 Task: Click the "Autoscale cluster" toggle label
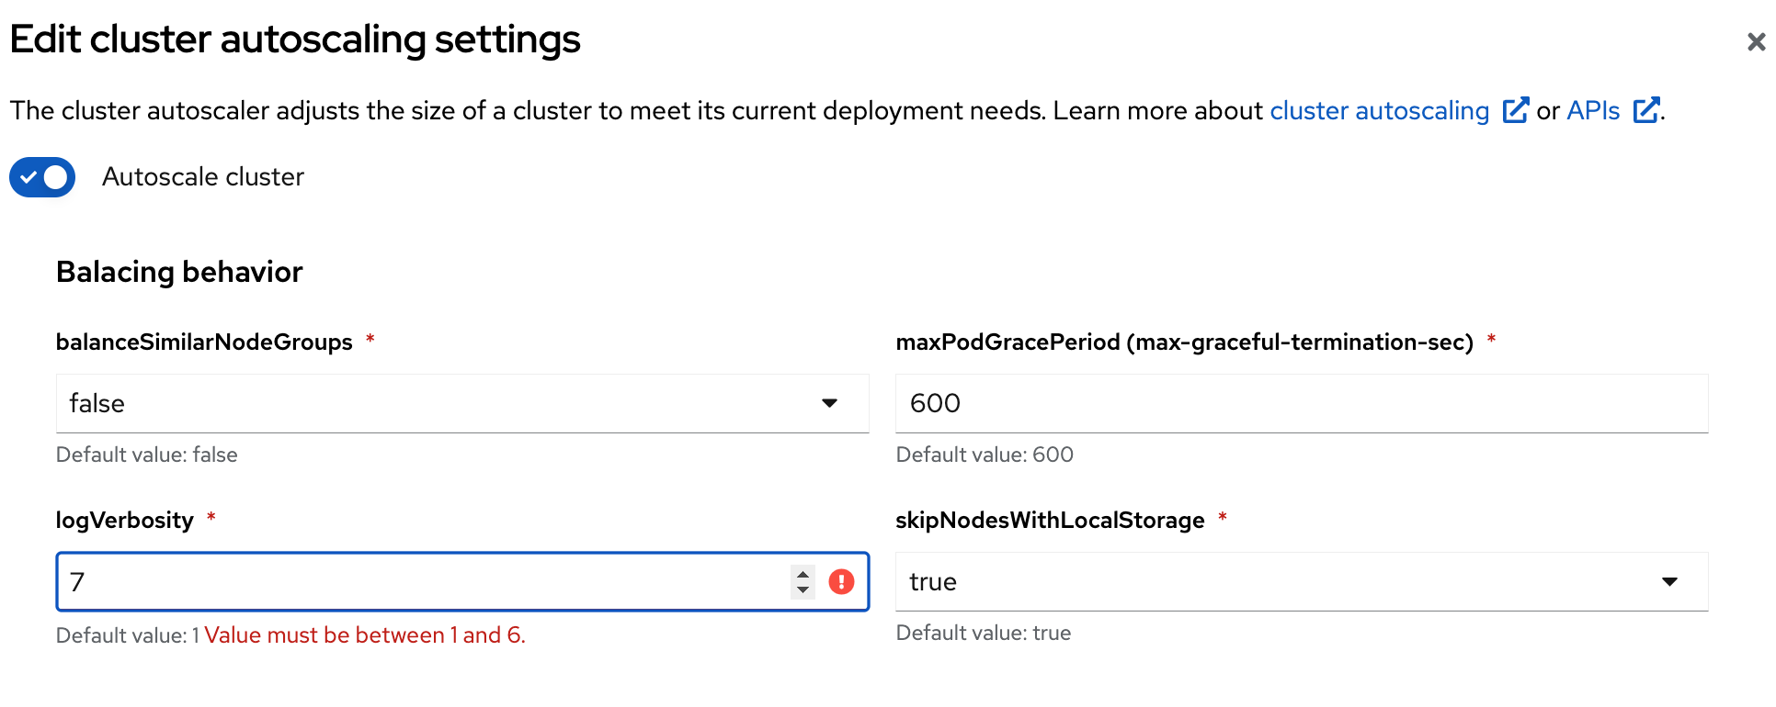click(203, 177)
